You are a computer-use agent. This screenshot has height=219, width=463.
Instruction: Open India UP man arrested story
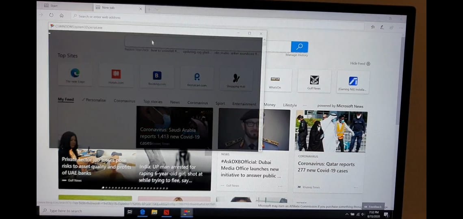pos(171,174)
